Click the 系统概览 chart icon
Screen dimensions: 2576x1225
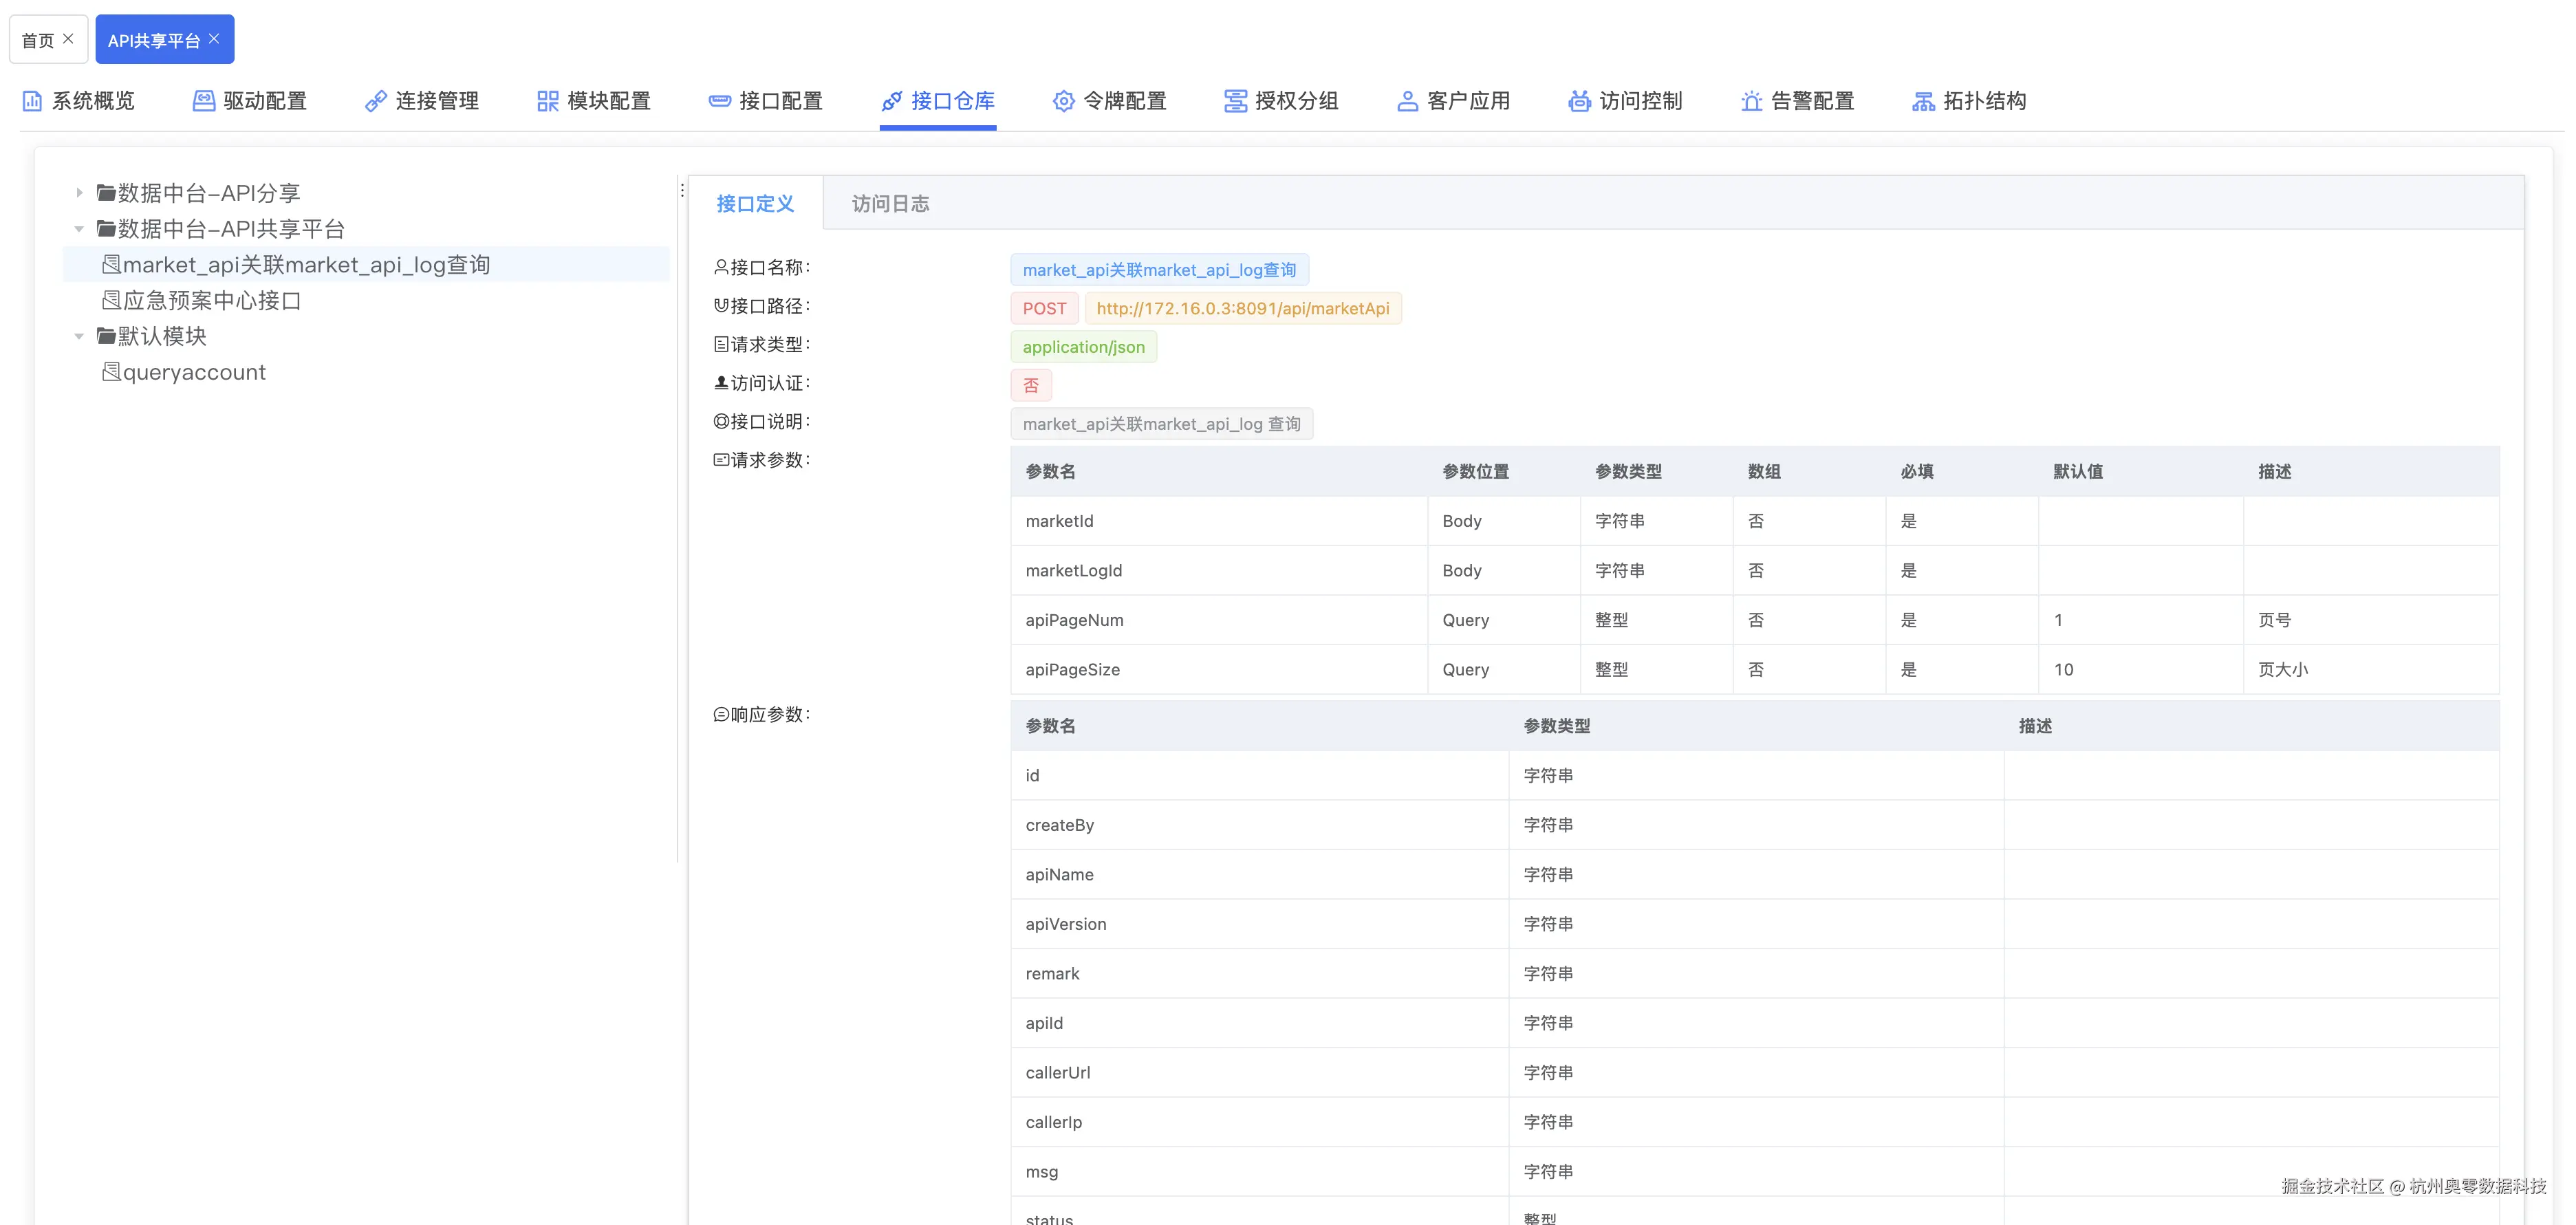click(32, 101)
